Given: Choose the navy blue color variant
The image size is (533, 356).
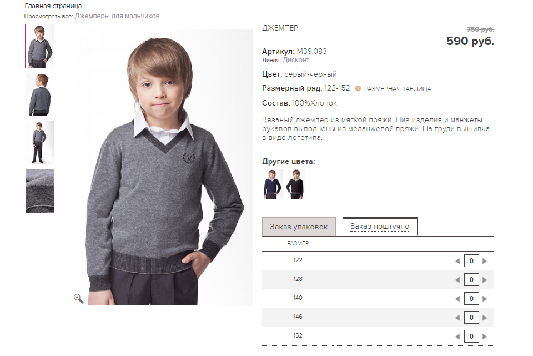Looking at the screenshot, I should [272, 184].
